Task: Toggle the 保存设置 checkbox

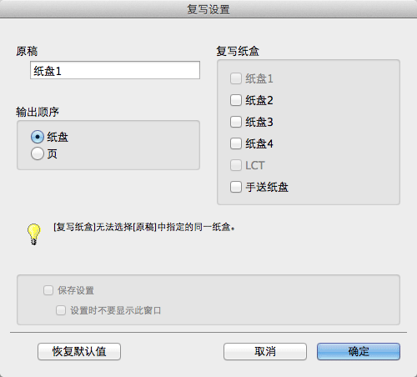Action: coord(48,290)
